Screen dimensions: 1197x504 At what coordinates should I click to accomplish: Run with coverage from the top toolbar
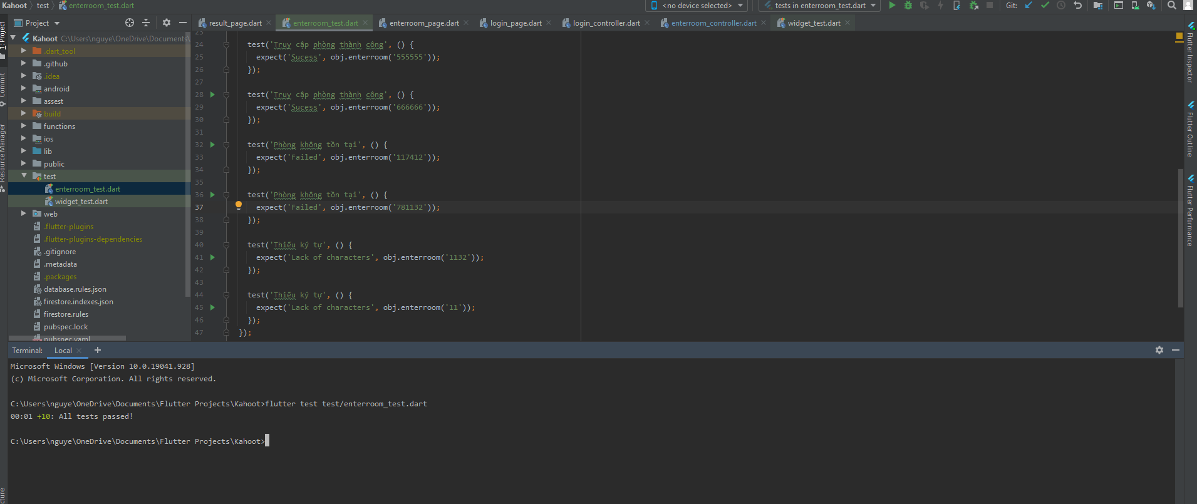[x=925, y=6]
